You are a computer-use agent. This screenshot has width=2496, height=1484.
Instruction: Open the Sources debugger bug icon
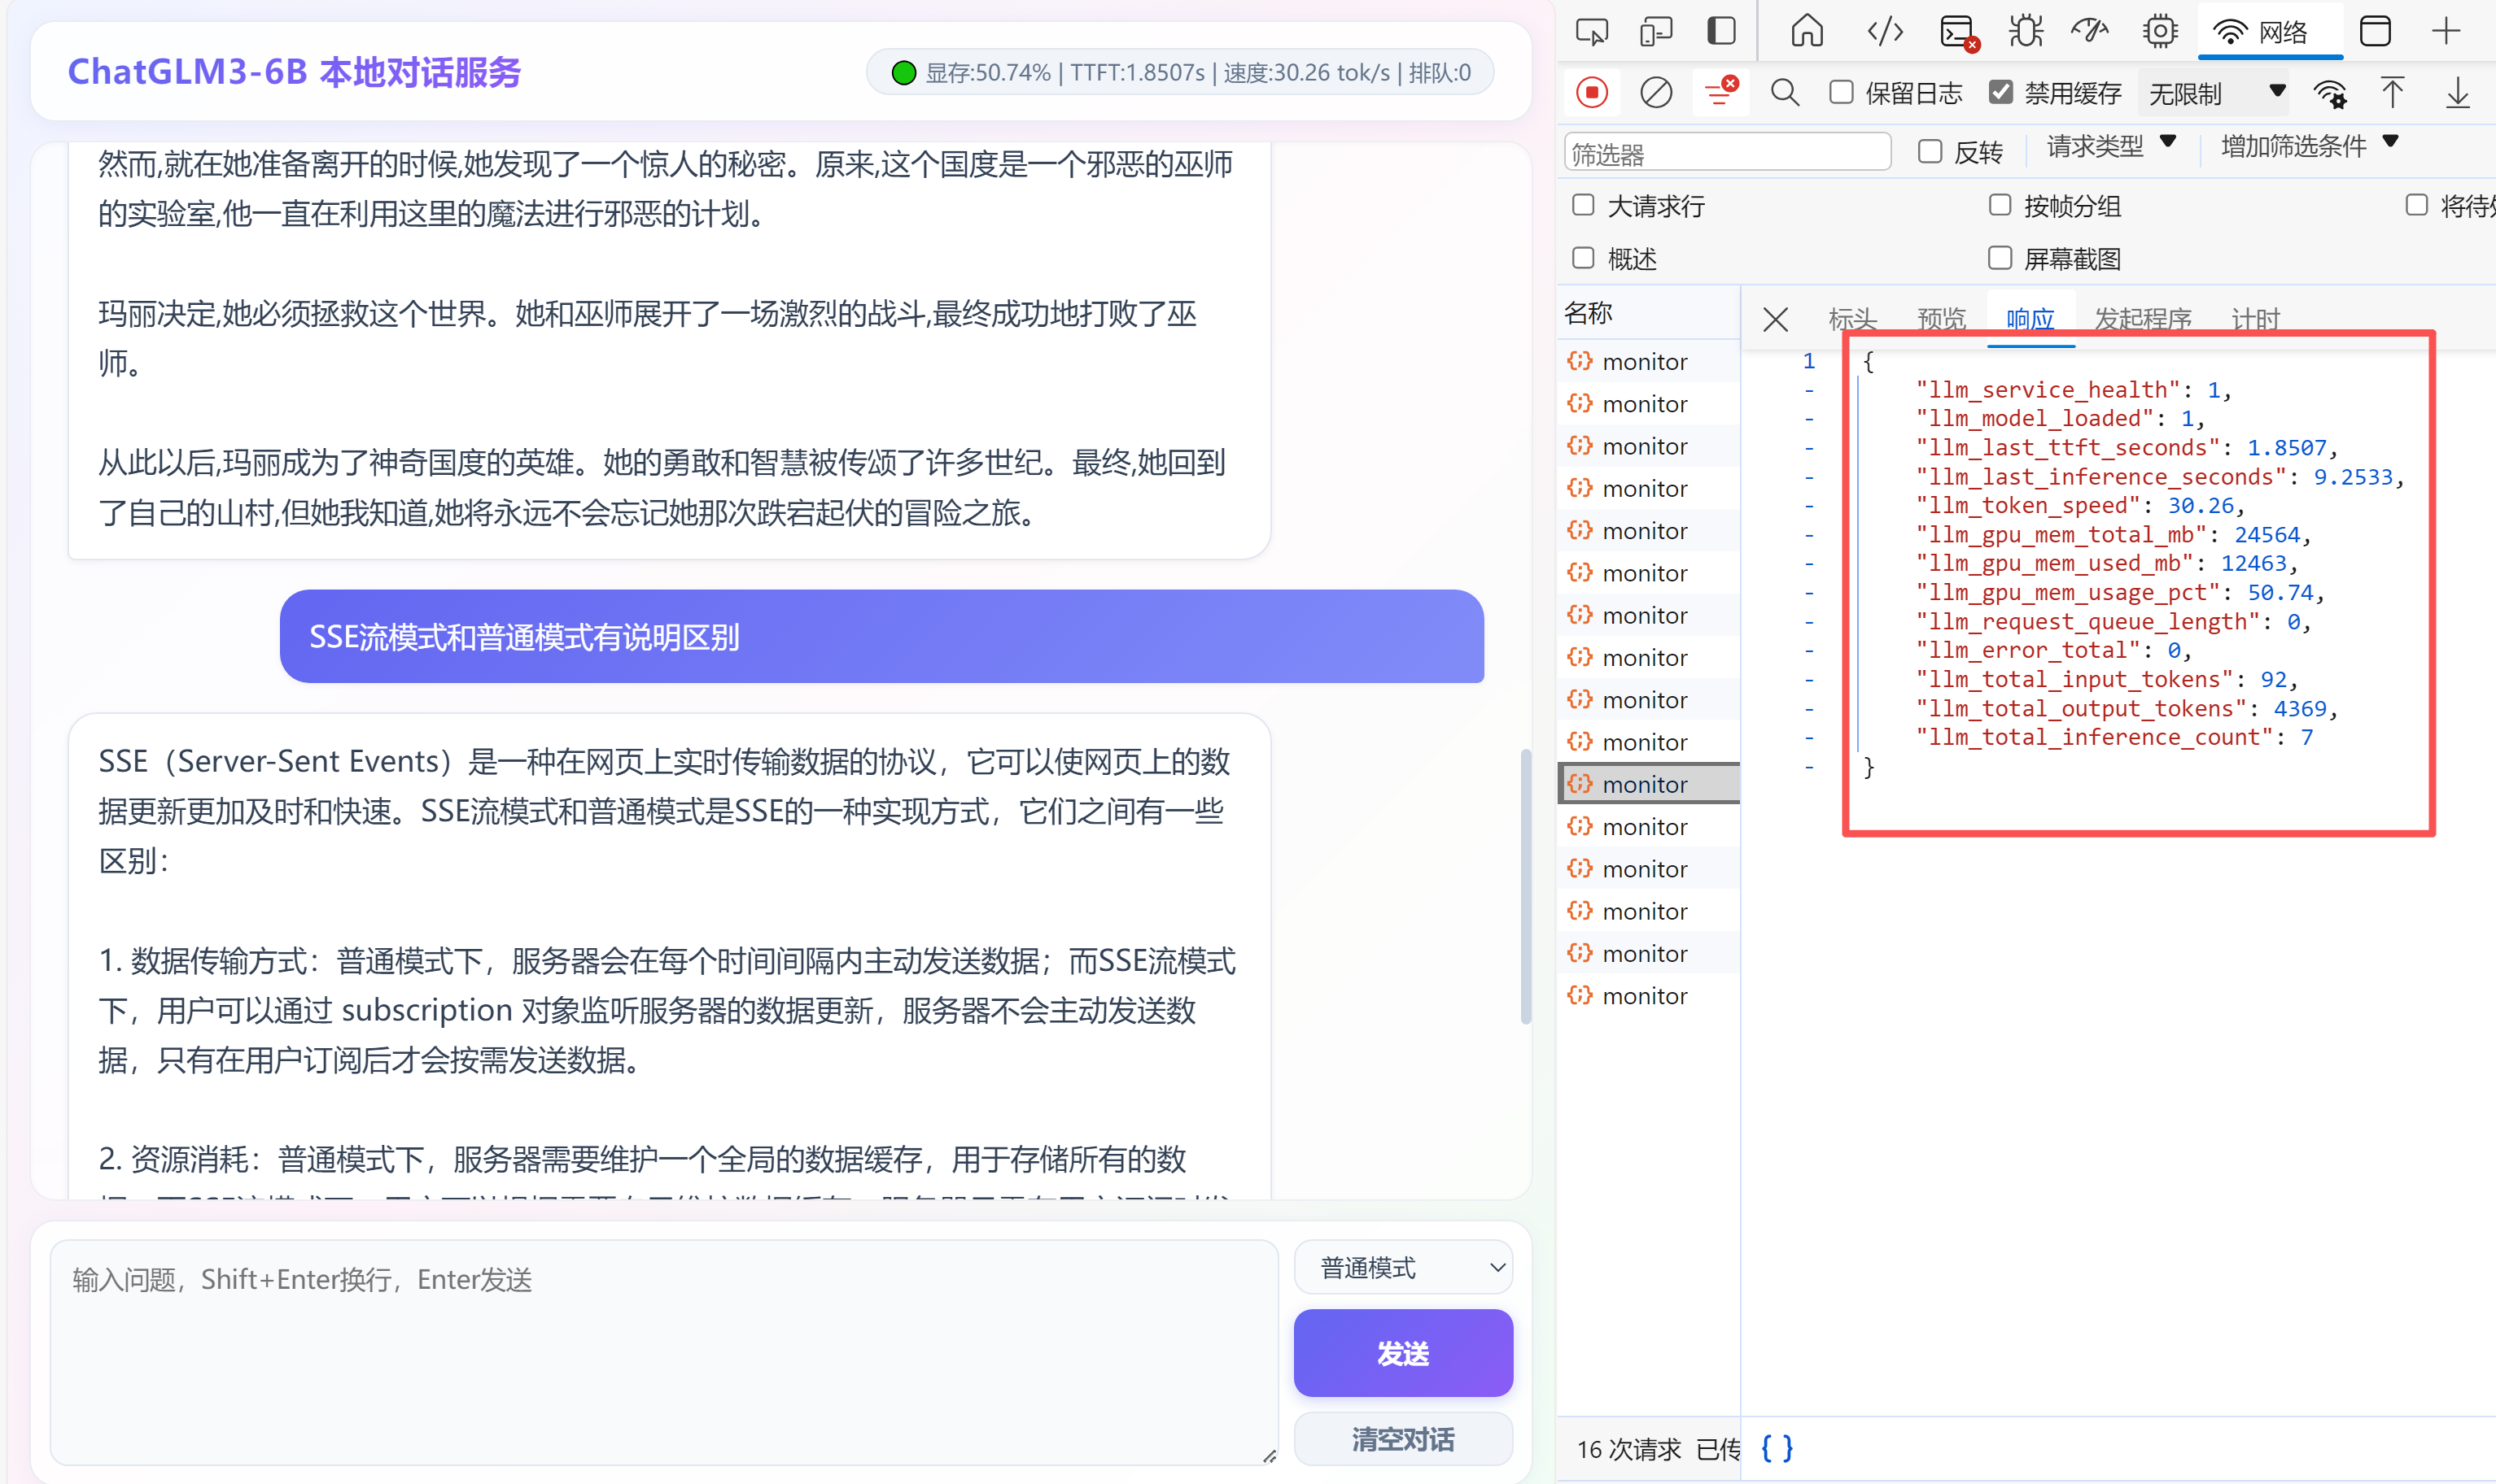tap(2026, 32)
